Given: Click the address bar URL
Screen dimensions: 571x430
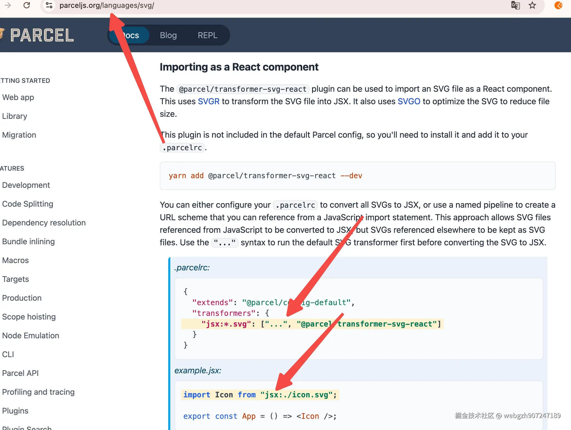Looking at the screenshot, I should coord(107,5).
